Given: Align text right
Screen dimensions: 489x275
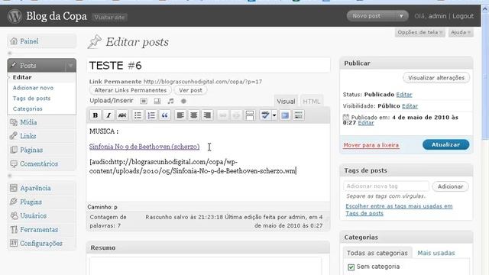Looking at the screenshot, I should (207, 115).
